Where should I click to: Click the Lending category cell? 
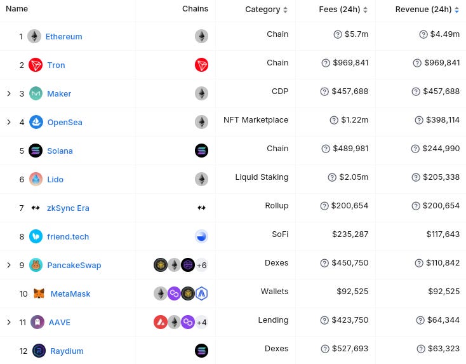[x=273, y=320]
